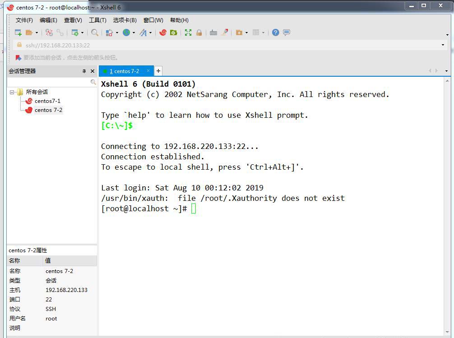Click the layout grid toolbar icon
Image resolution: width=454 pixels, height=338 pixels.
[256, 32]
